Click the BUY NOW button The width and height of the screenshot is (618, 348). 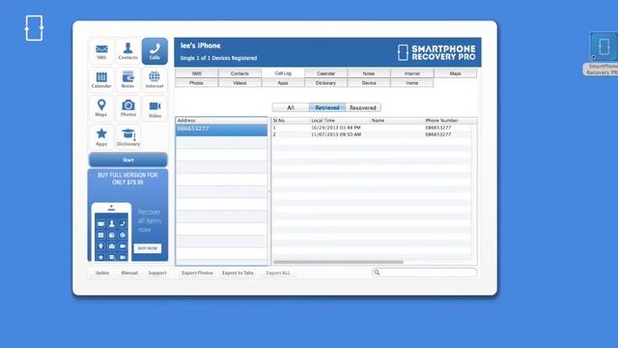(148, 248)
